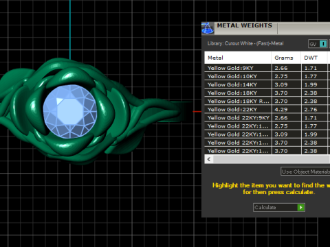This screenshot has height=247, width=330.
Task: Click the blue gemstone in the viewport
Action: [70, 111]
